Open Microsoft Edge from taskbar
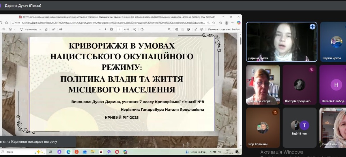 (x=68, y=152)
